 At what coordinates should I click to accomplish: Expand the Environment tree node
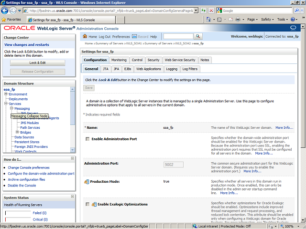click(x=6, y=94)
